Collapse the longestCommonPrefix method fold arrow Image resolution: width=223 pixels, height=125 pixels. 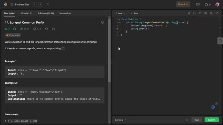click(x=120, y=22)
